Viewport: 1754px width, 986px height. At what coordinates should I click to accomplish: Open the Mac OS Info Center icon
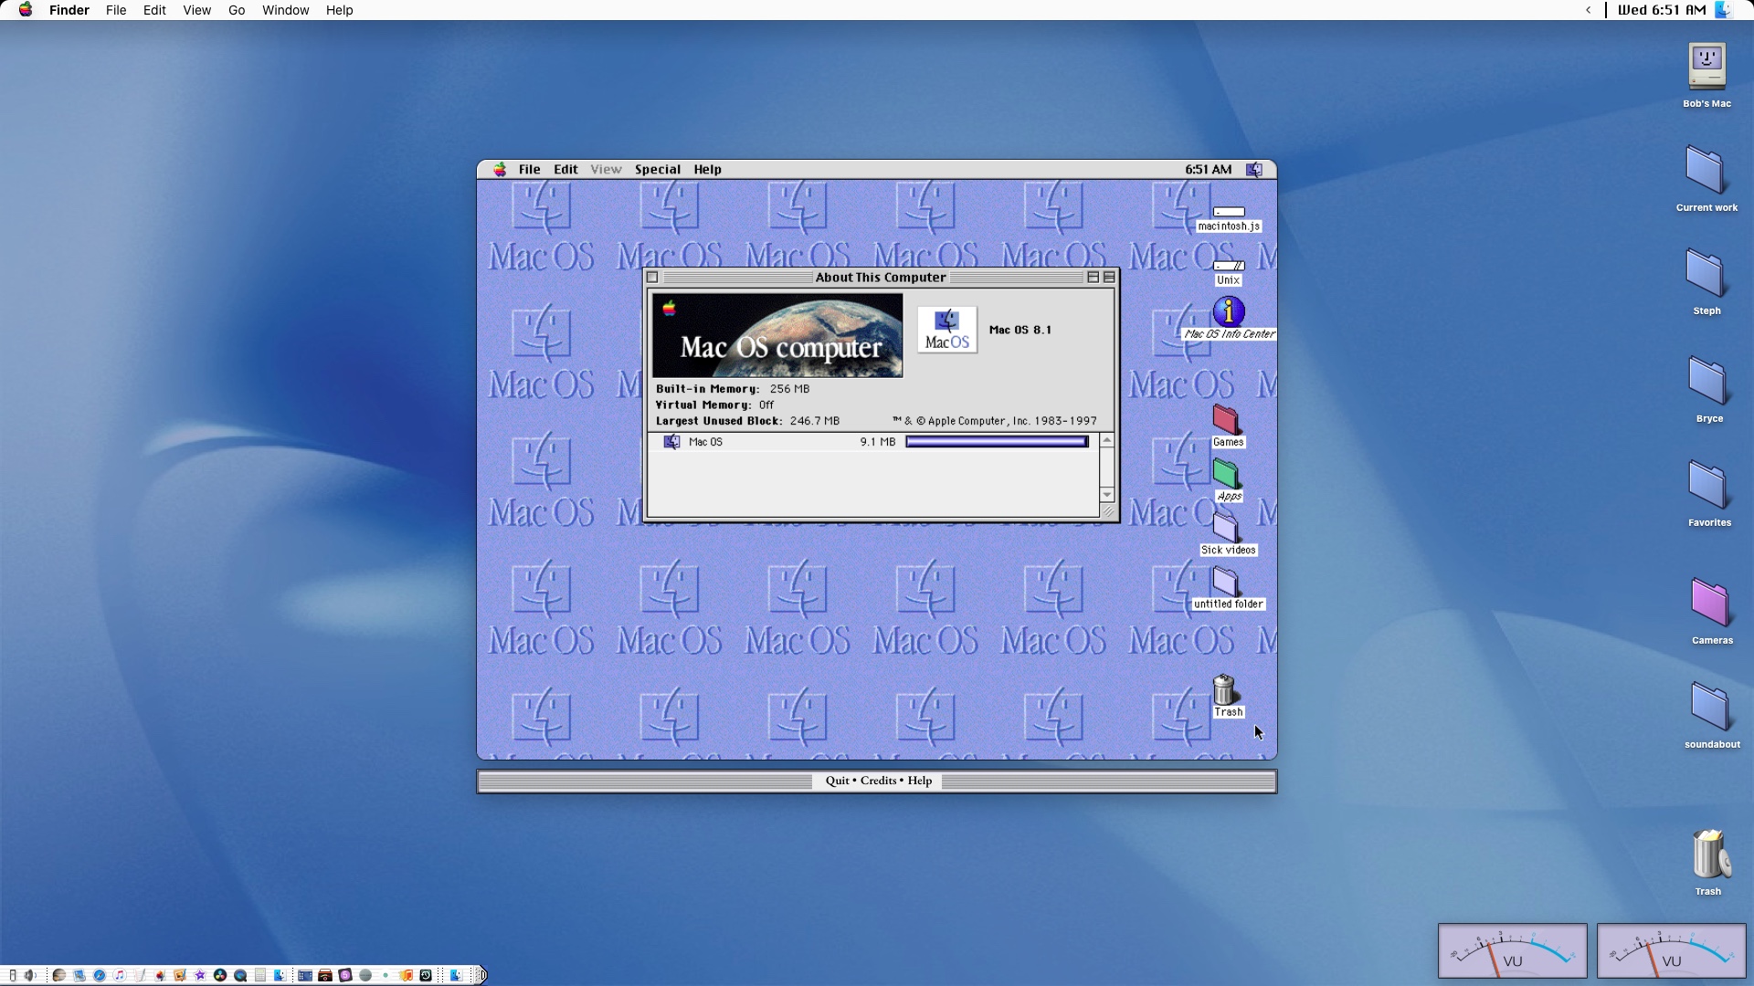tap(1229, 312)
